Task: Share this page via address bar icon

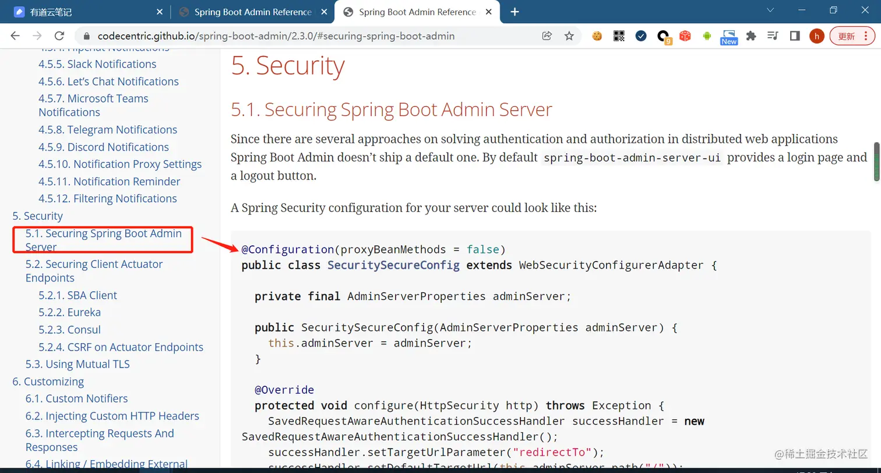Action: [547, 36]
